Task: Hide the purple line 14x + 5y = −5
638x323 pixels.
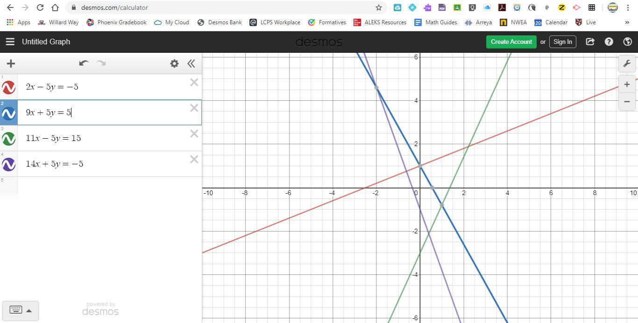Action: tap(8, 164)
